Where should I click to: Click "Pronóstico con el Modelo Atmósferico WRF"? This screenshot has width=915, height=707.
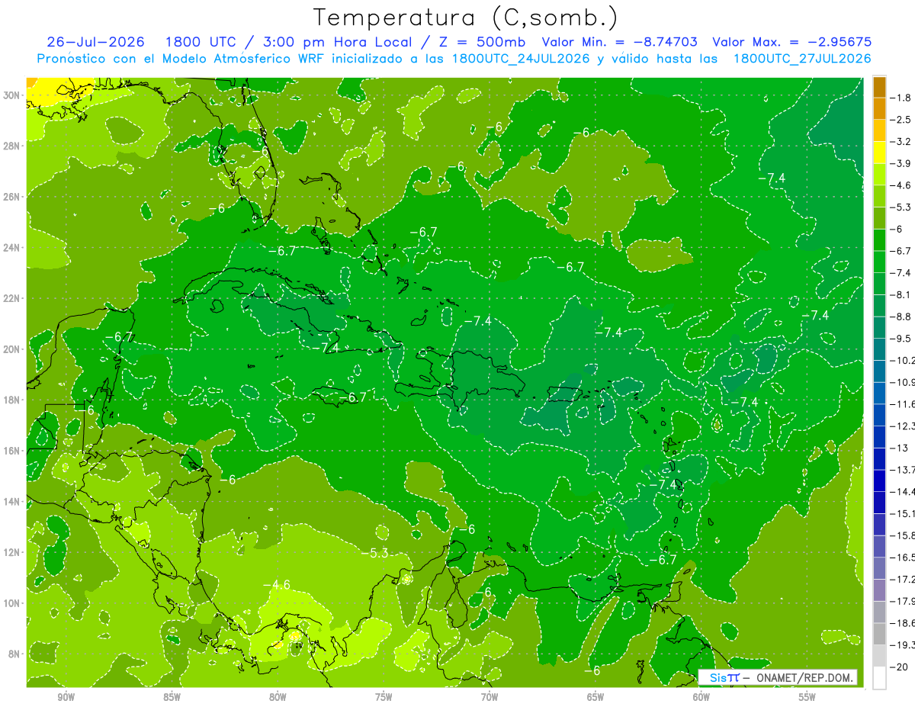click(181, 59)
